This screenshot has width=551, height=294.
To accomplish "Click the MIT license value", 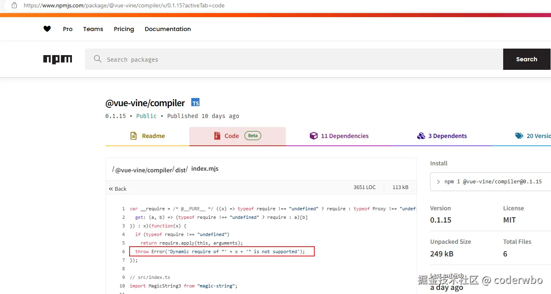I will point(510,220).
